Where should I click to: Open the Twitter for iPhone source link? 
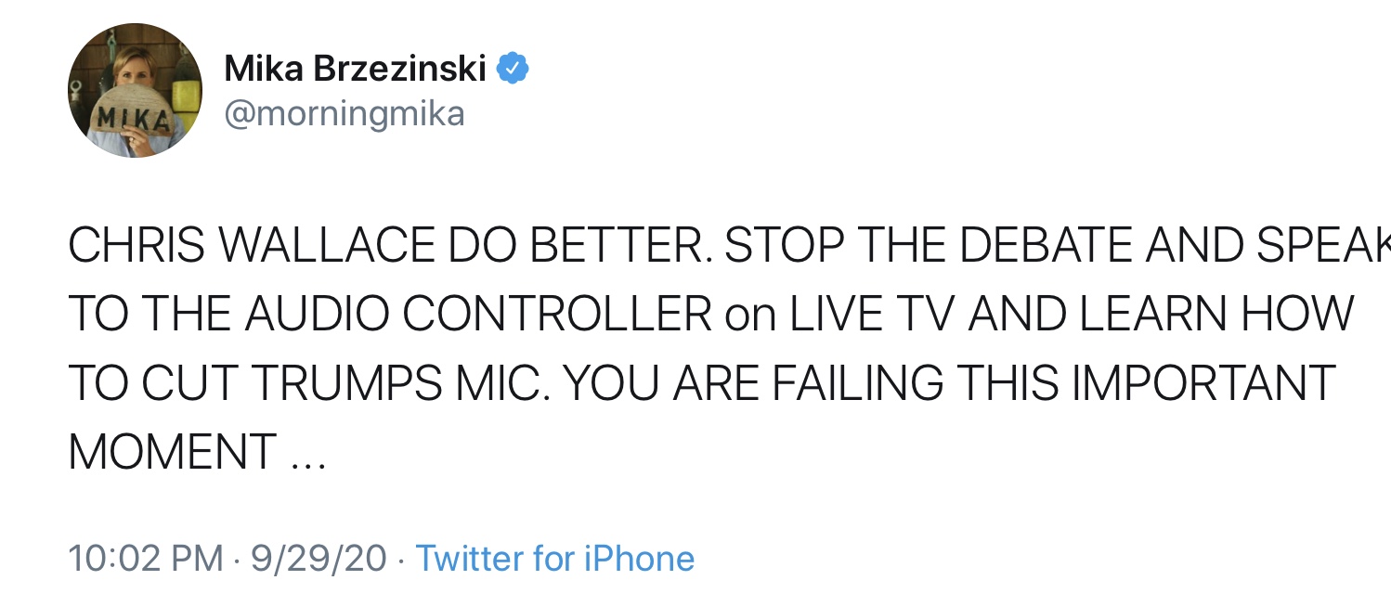(x=554, y=558)
